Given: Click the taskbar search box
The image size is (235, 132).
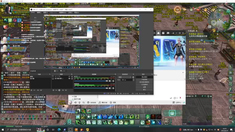Looking at the screenshot, I should (x=25, y=130).
